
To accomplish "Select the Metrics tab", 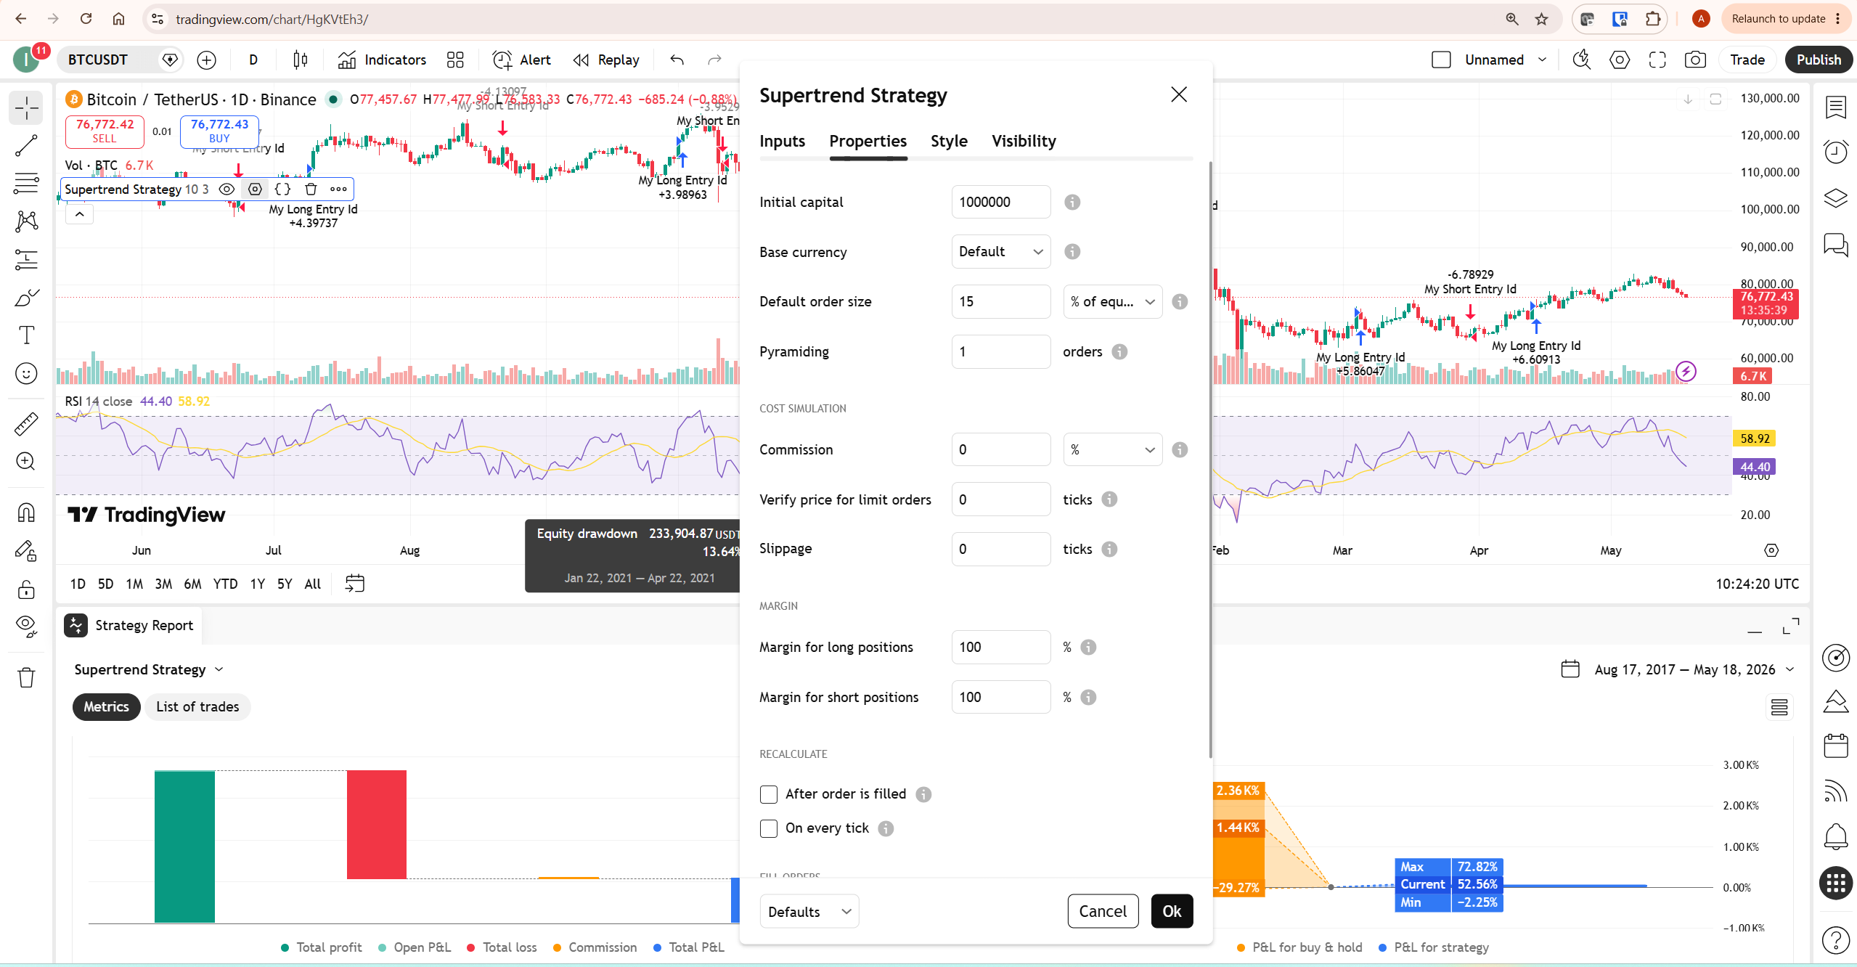I will [x=106, y=706].
